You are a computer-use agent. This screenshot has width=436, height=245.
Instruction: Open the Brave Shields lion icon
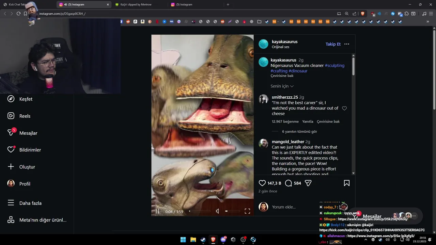point(362,14)
